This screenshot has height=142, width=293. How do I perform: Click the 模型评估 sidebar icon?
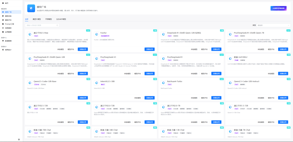(3, 20)
